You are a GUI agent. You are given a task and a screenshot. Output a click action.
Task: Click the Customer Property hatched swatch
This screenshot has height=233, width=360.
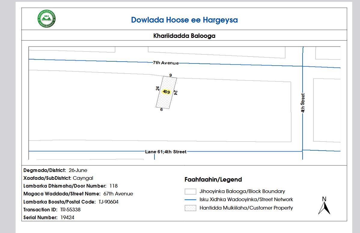coord(190,208)
